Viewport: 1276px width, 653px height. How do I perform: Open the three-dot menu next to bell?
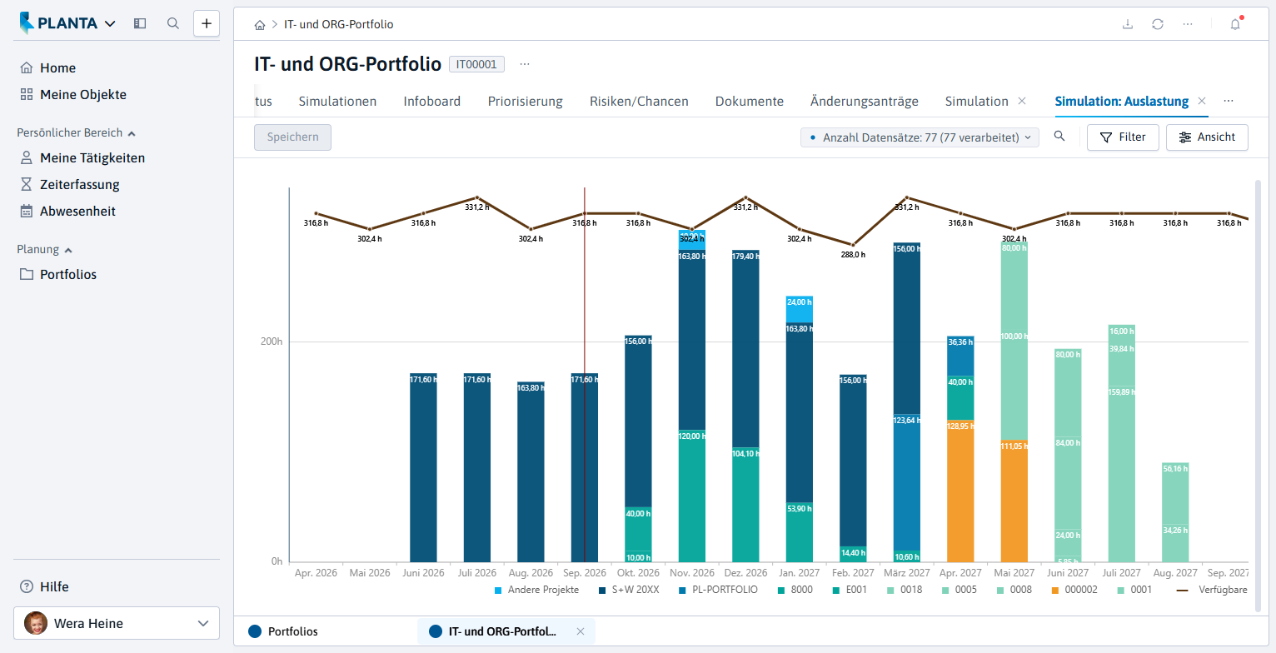coord(1188,24)
